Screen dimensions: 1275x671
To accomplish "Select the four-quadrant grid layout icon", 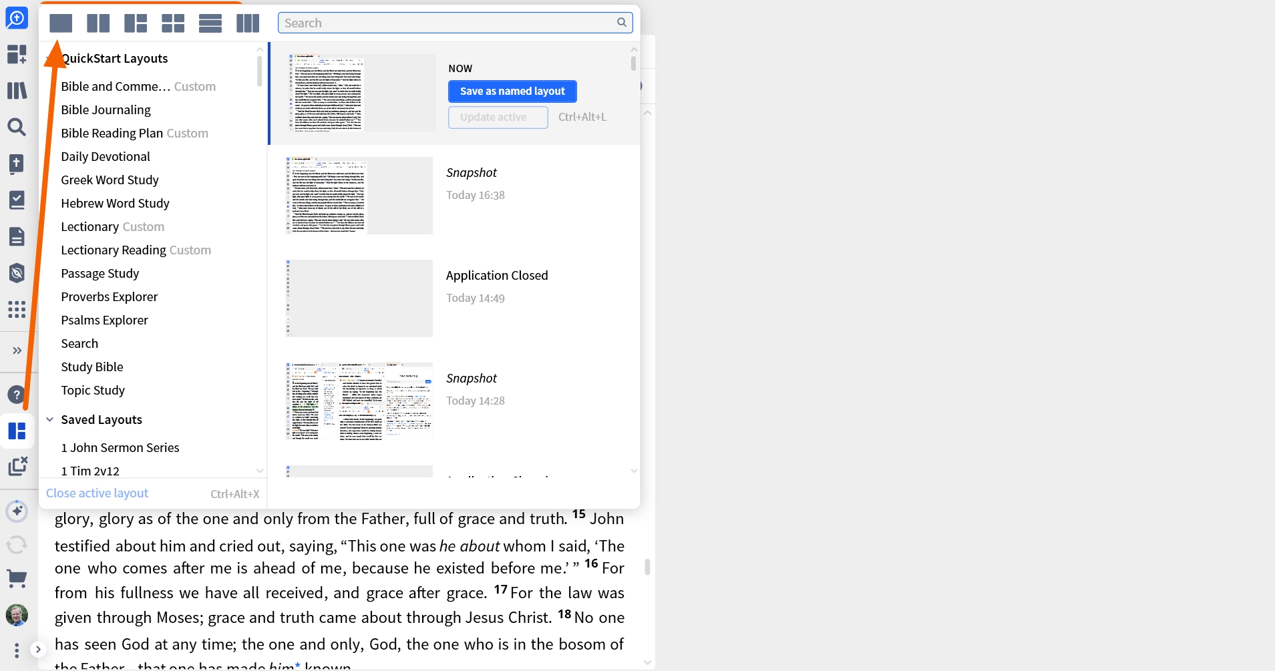I will pos(173,23).
